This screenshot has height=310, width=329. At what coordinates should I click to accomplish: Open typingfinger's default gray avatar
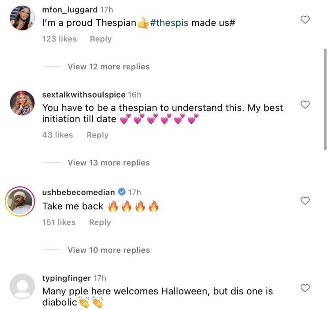(22, 286)
